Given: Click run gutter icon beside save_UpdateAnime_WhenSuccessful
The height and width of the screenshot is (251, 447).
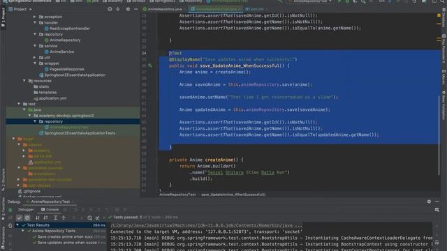Looking at the screenshot, I should point(150,66).
